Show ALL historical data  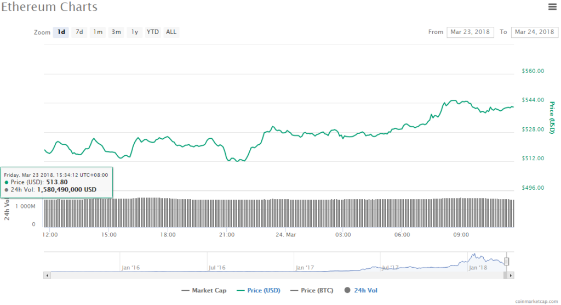click(x=171, y=32)
